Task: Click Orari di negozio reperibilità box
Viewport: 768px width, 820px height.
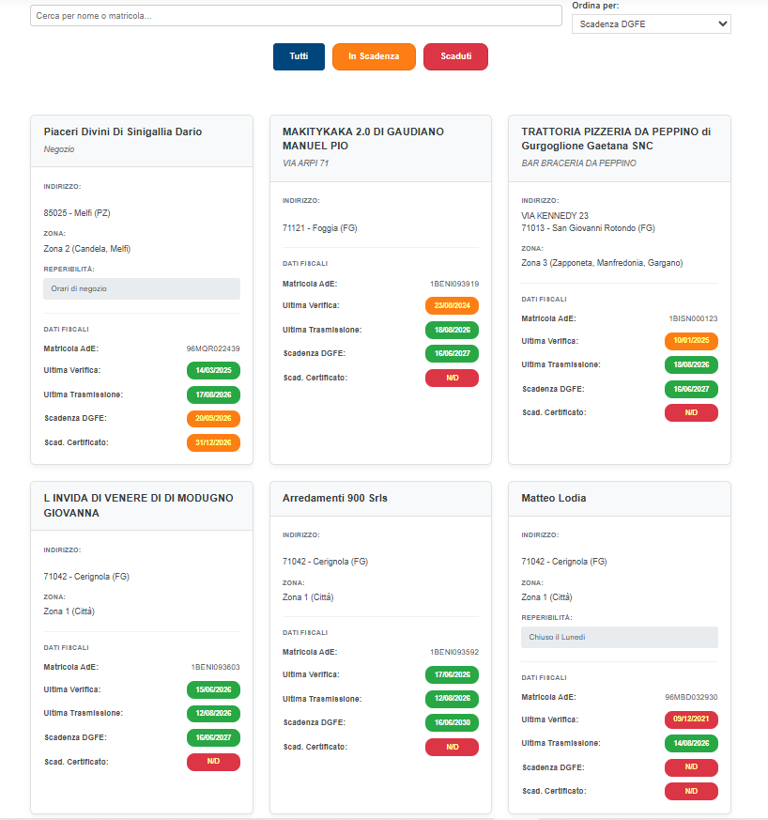Action: click(x=142, y=288)
